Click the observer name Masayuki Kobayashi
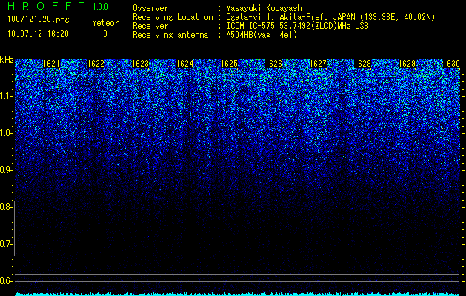Viewport: 466px width, 296px height. pos(266,9)
